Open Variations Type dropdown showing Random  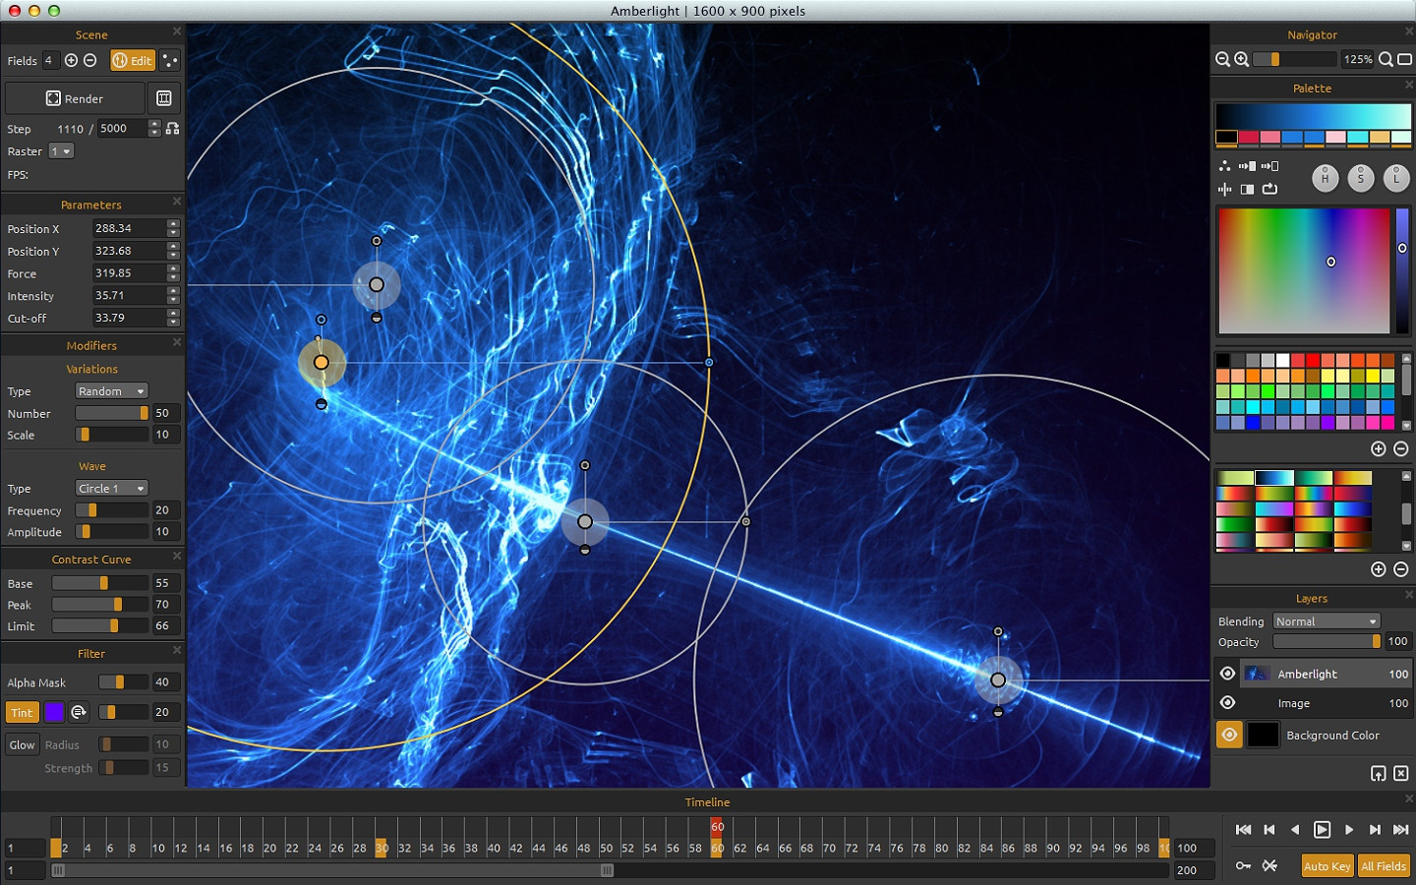point(112,391)
